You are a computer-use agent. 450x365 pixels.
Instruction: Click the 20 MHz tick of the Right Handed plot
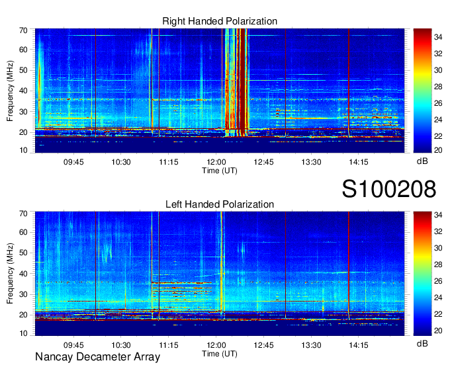point(23,132)
